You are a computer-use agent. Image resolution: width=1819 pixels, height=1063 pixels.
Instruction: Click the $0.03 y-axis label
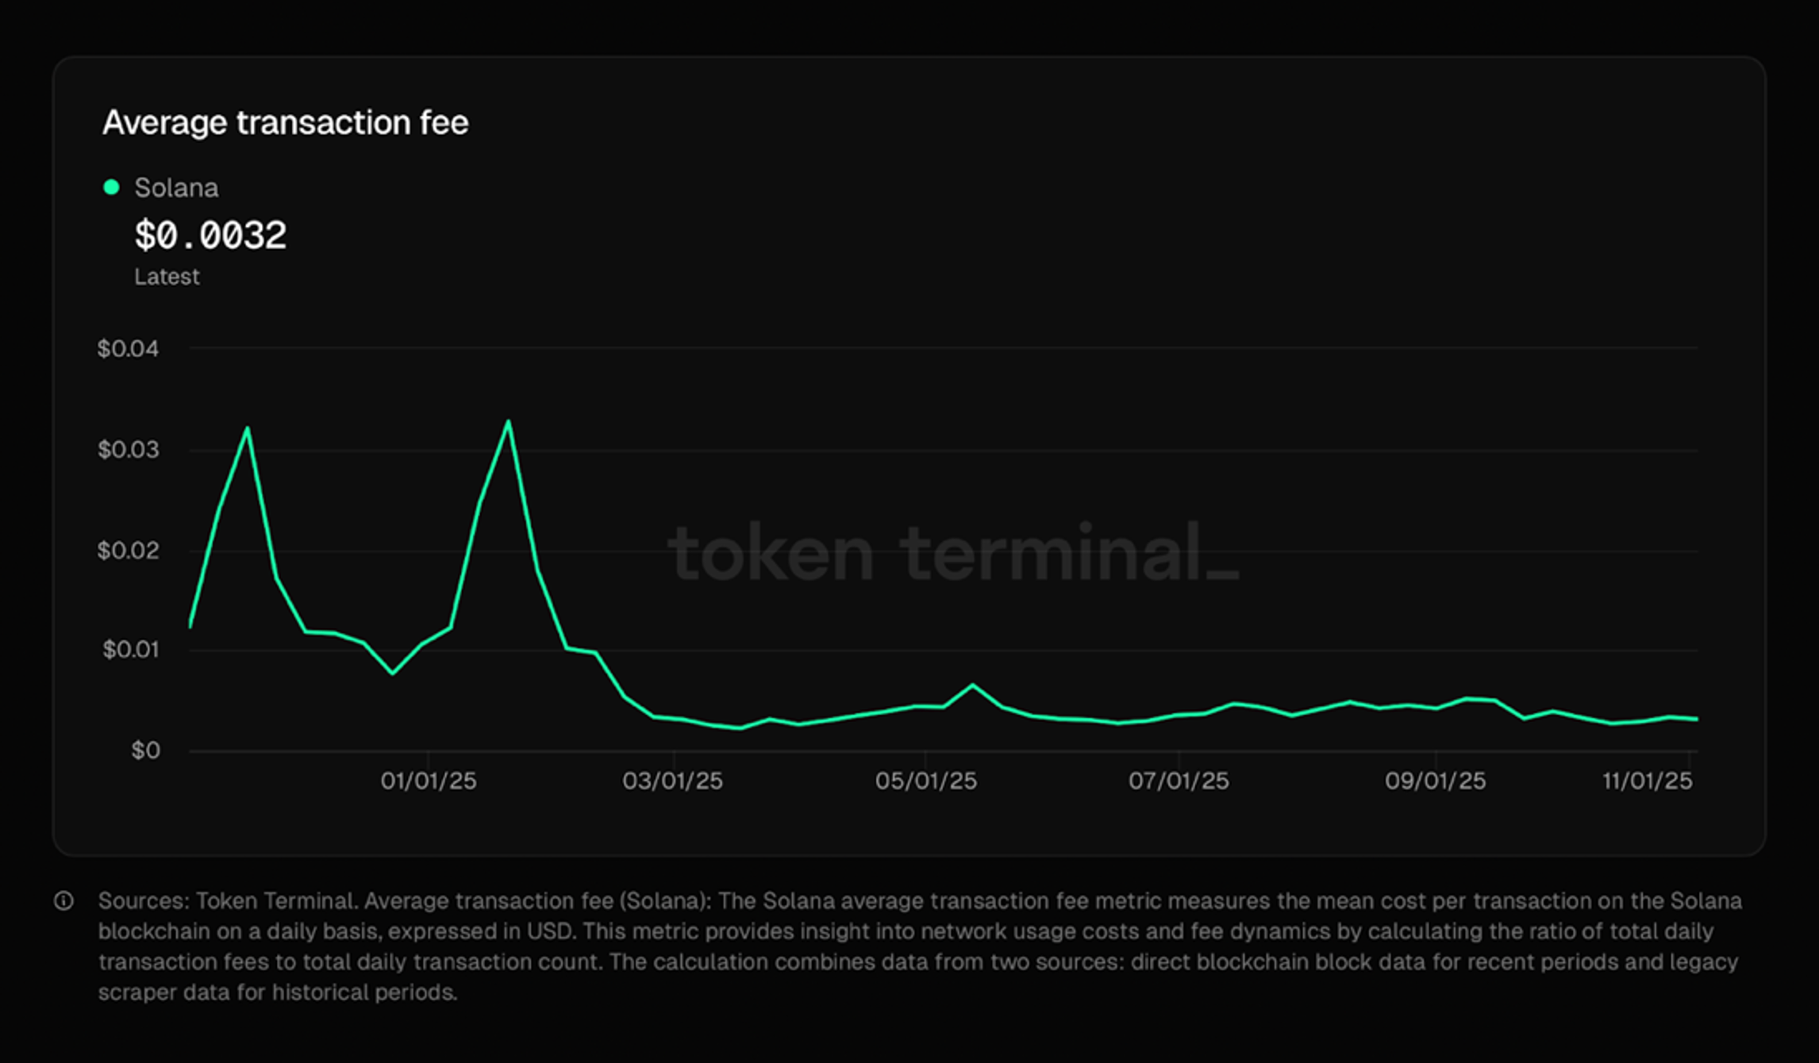(128, 450)
